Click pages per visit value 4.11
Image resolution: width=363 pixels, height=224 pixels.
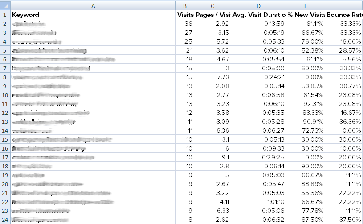point(212,202)
